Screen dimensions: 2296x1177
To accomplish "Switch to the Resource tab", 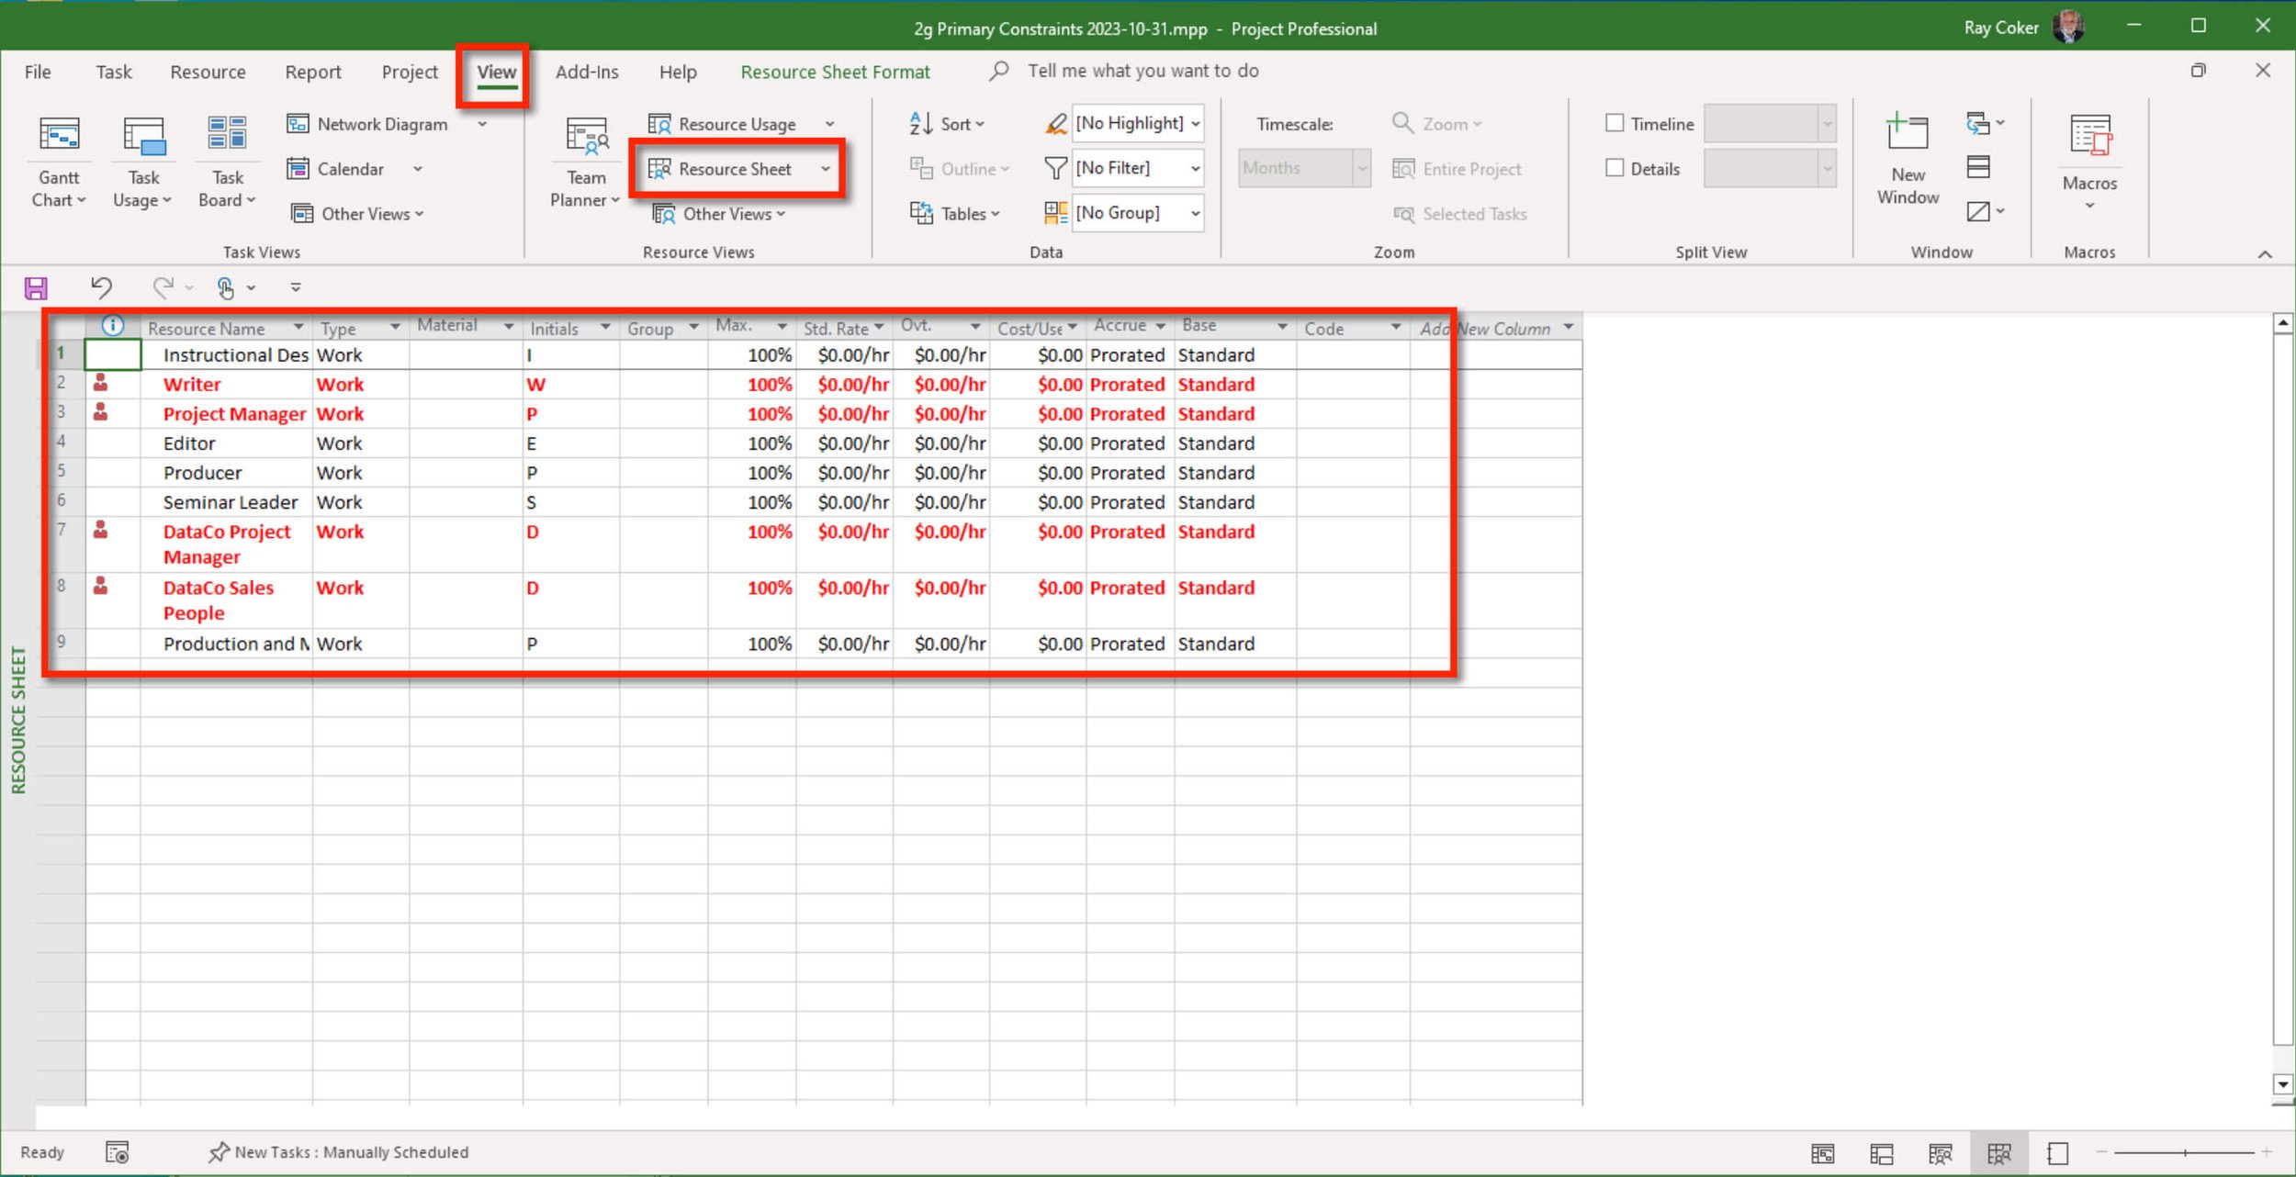I will [x=208, y=72].
